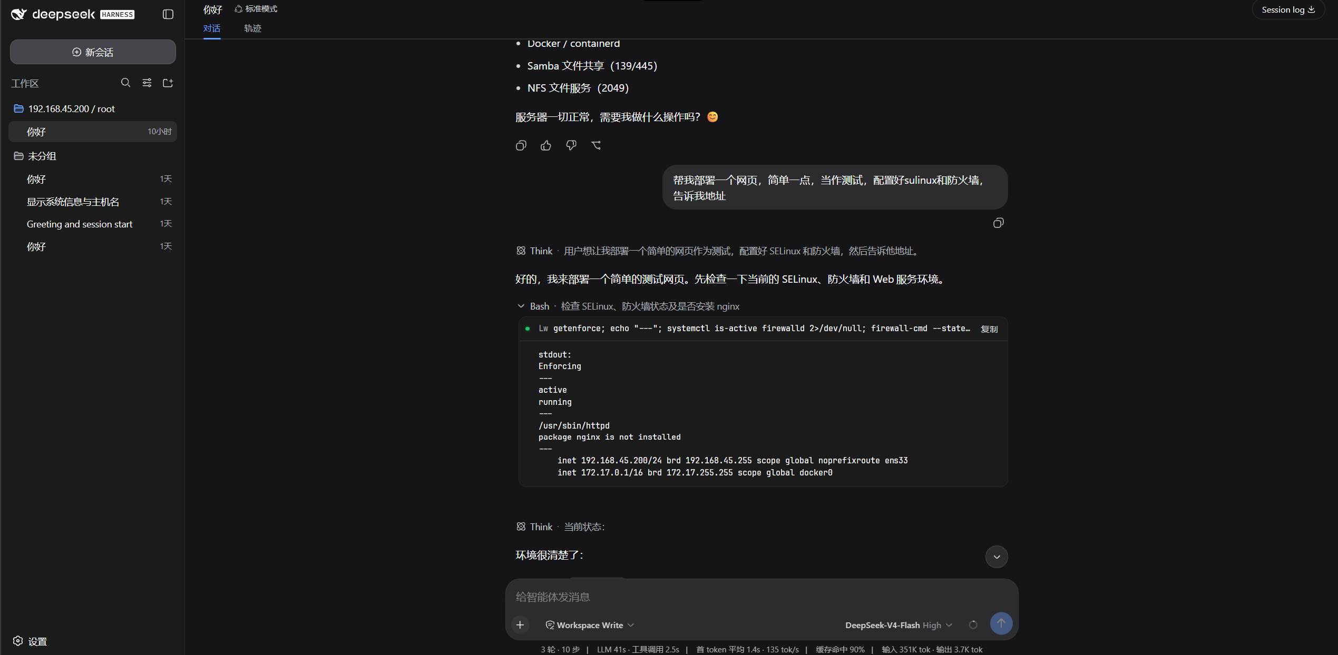Viewport: 1338px width, 655px height.
Task: Download the Session log
Action: pyautogui.click(x=1288, y=9)
